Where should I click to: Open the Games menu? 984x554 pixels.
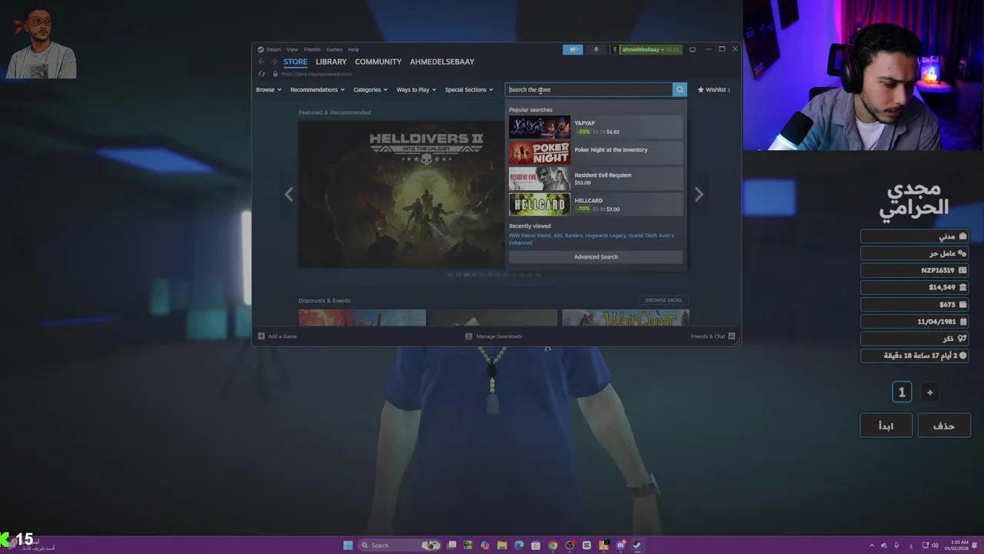pos(334,49)
